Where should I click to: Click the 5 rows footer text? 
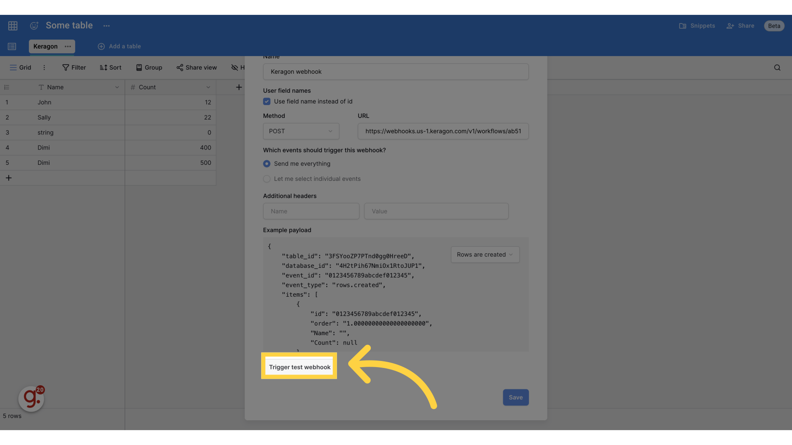point(12,416)
